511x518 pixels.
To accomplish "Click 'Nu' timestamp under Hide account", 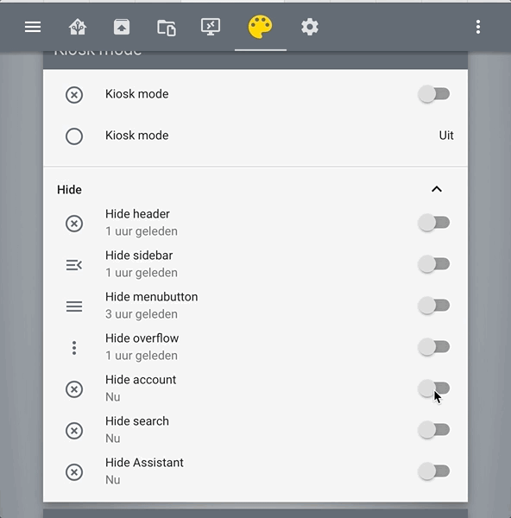I will (x=112, y=397).
